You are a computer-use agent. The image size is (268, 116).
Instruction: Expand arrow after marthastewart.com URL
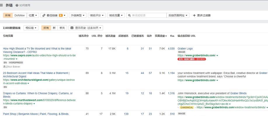tap(34, 104)
